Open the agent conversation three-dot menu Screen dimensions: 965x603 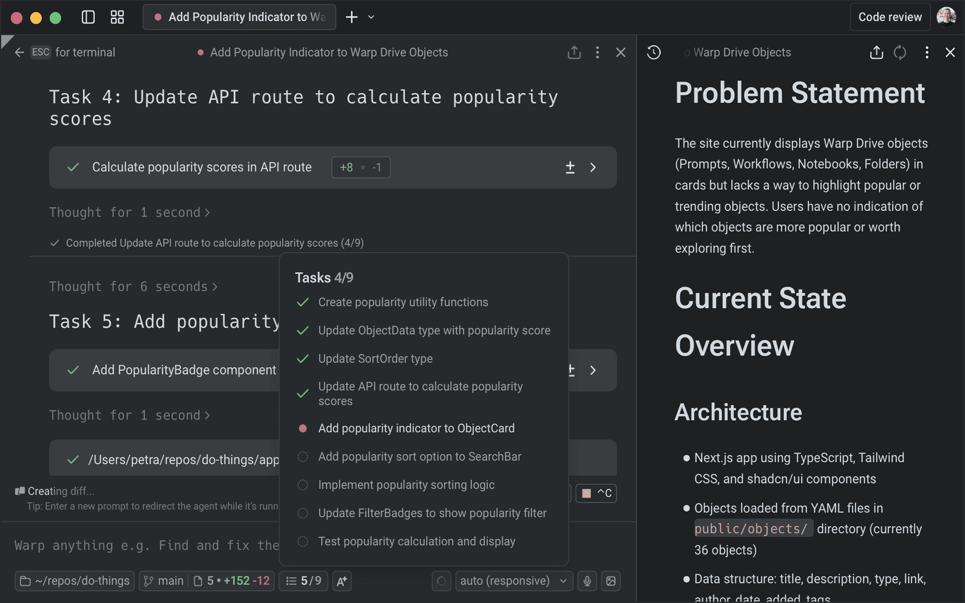tap(597, 52)
